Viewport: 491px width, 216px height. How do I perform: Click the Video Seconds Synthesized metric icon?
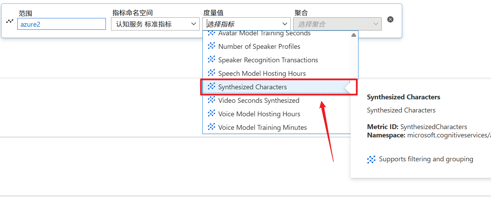coord(211,100)
